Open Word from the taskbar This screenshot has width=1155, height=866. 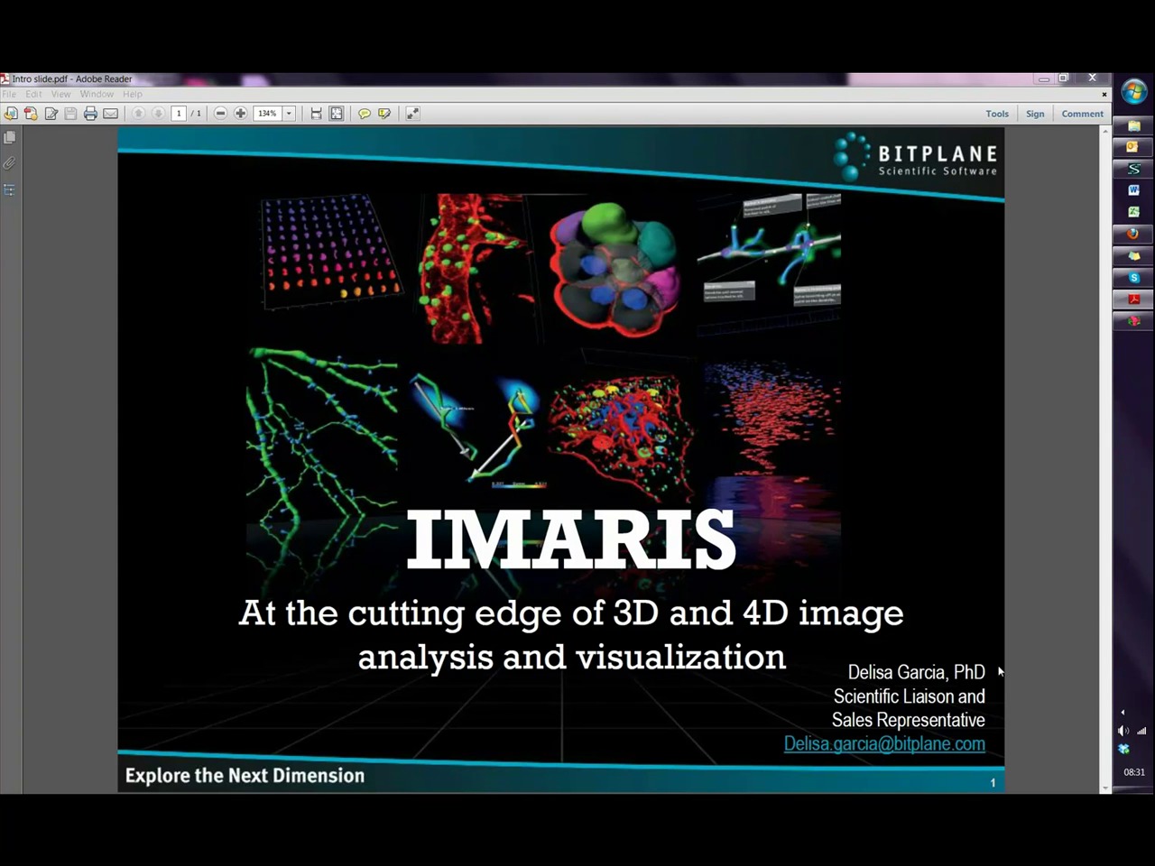coord(1133,190)
